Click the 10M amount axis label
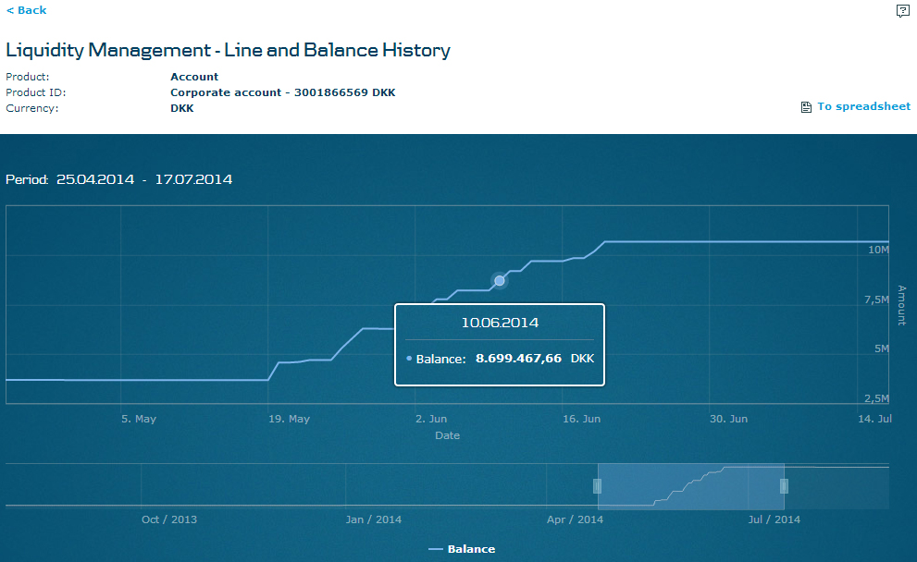Viewport: 917px width, 562px height. (x=878, y=250)
